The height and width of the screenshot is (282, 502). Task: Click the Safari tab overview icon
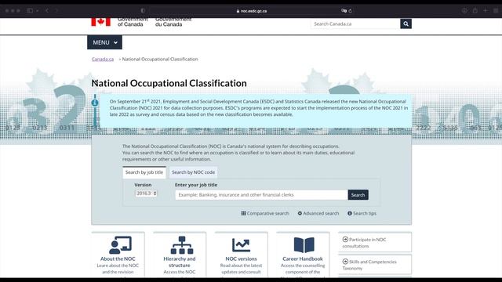[496, 10]
